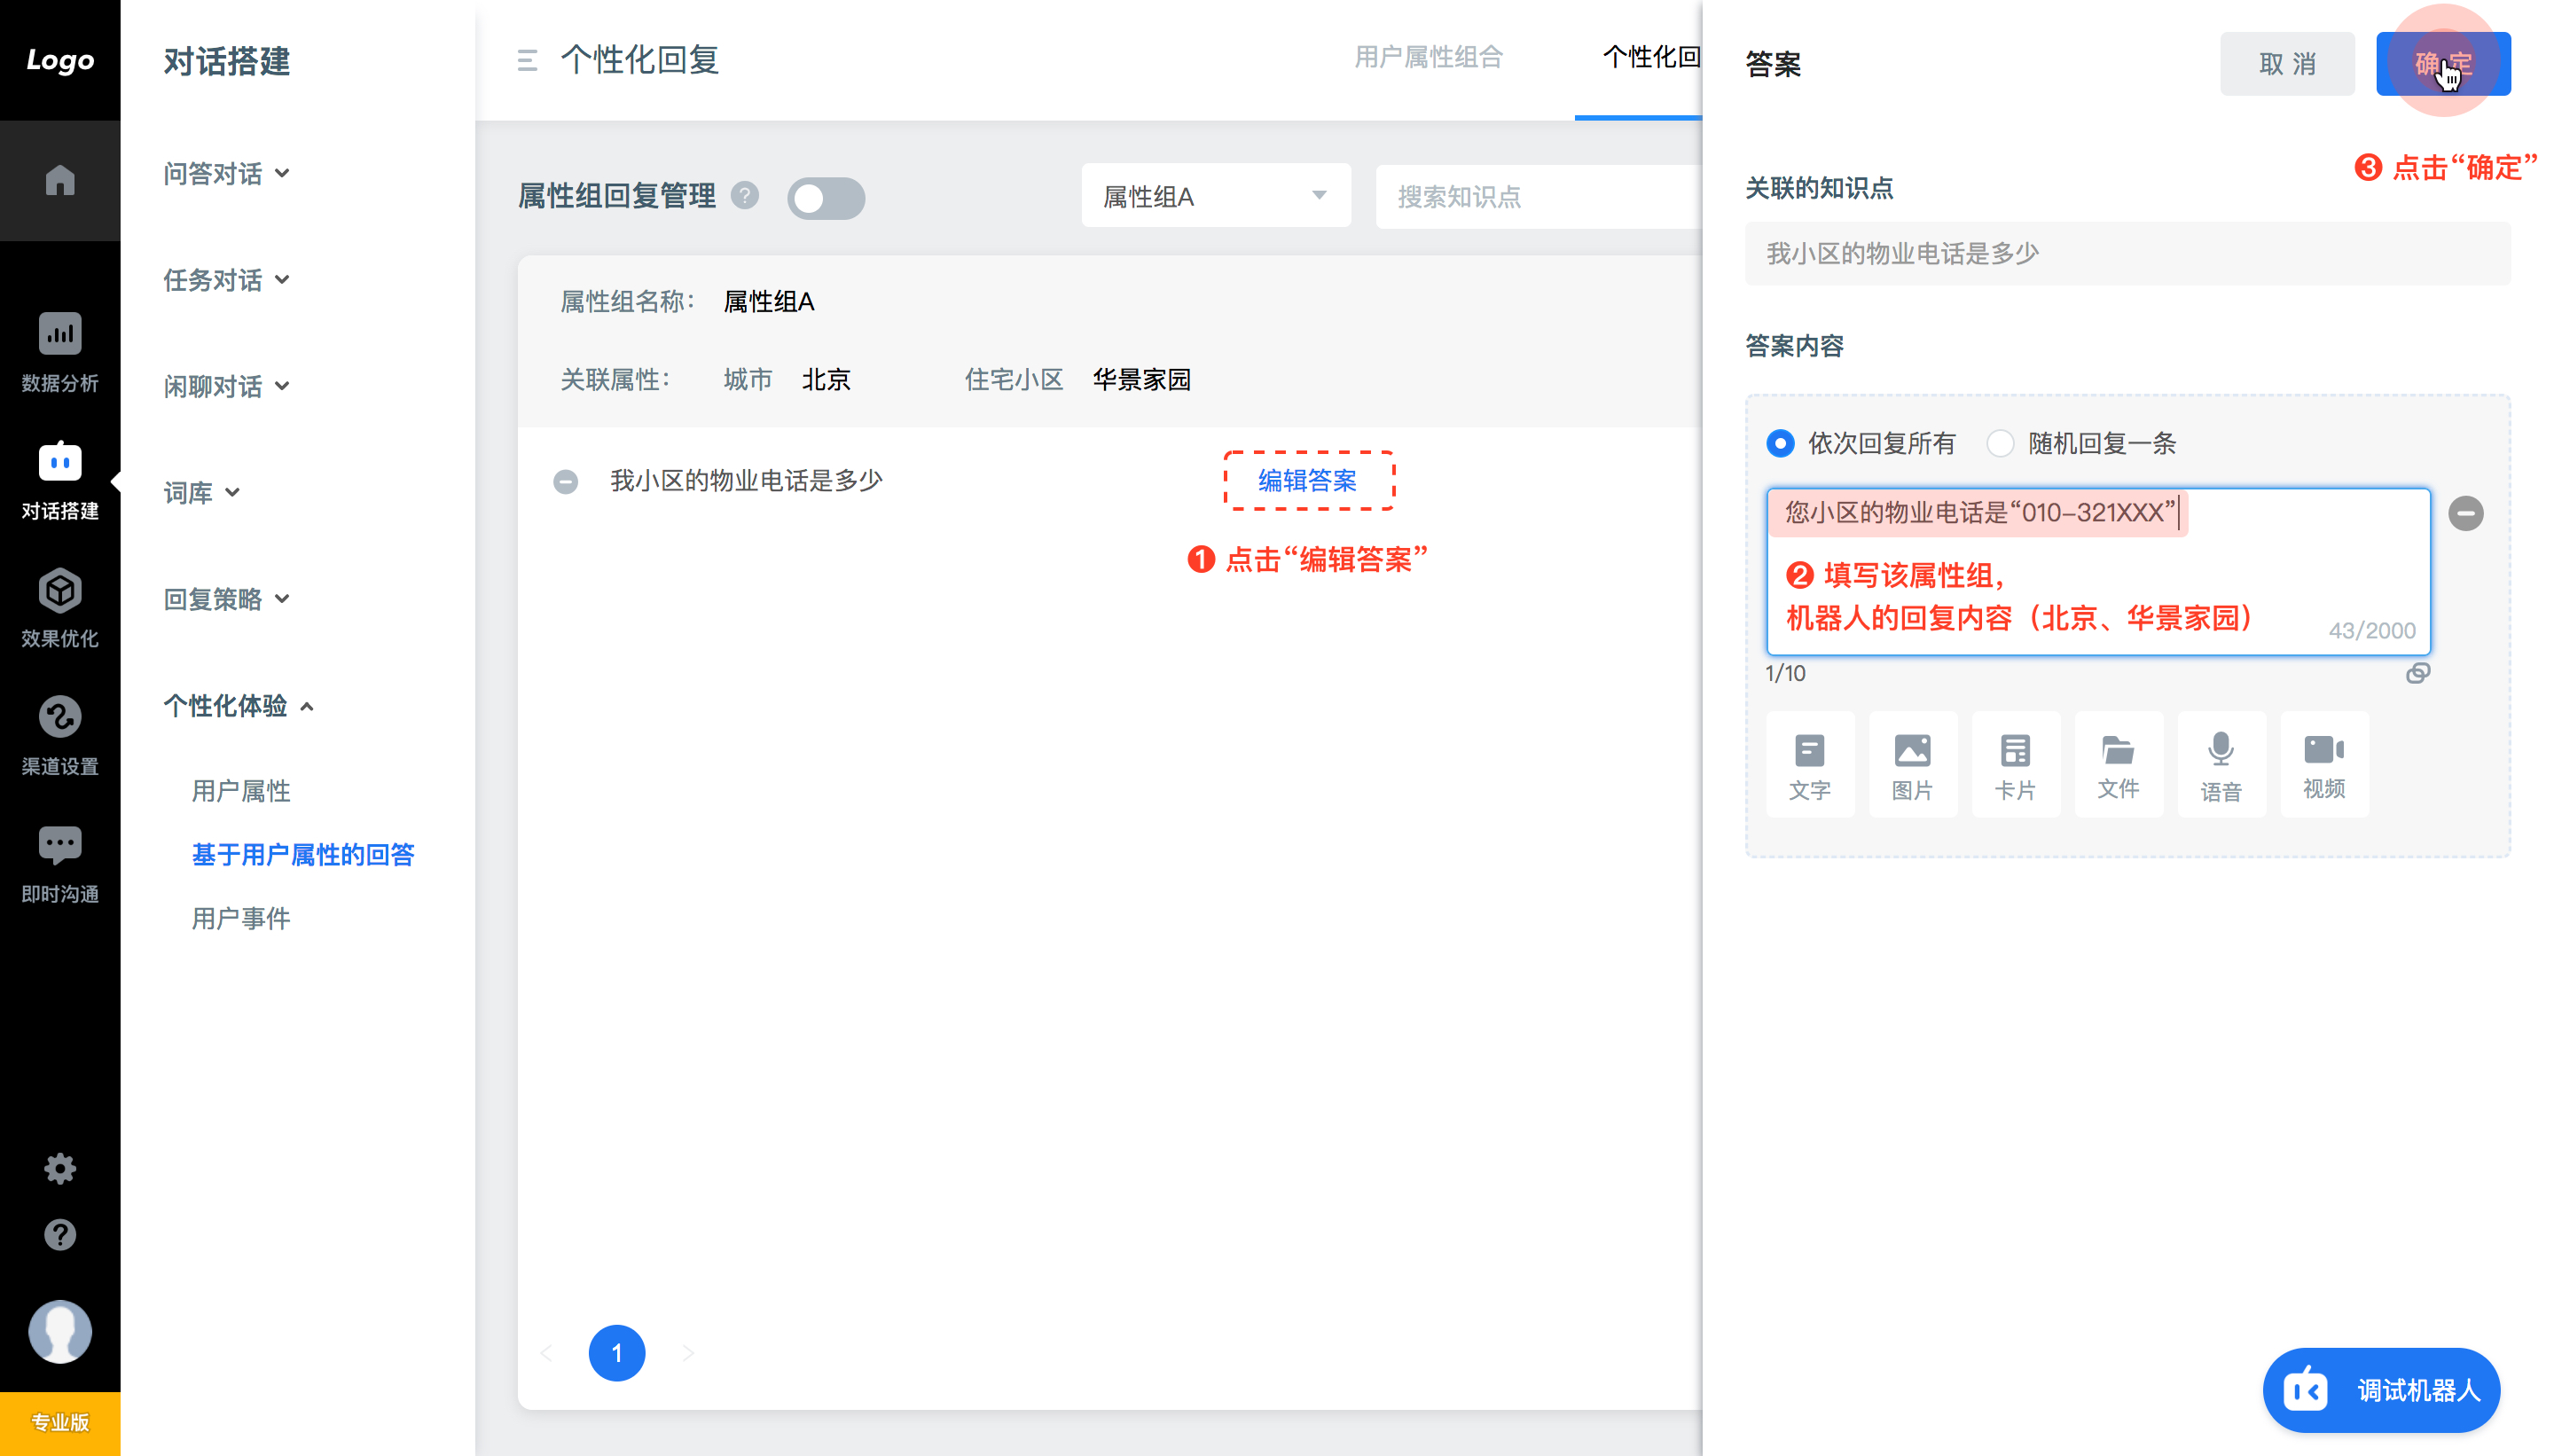2554x1456 pixels.
Task: Add 文字 text answer type
Action: pos(1809,765)
